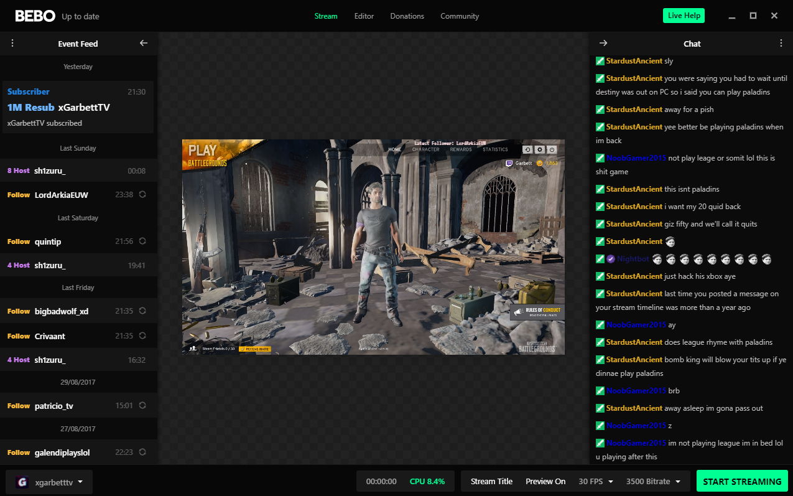Open the Event Feed three-dot options menu
The image size is (793, 496).
(x=12, y=44)
